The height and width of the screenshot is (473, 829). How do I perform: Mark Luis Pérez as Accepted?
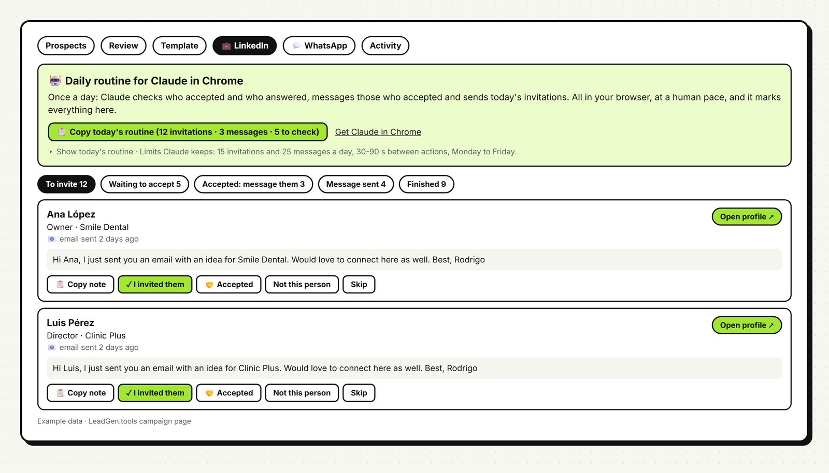[228, 393]
